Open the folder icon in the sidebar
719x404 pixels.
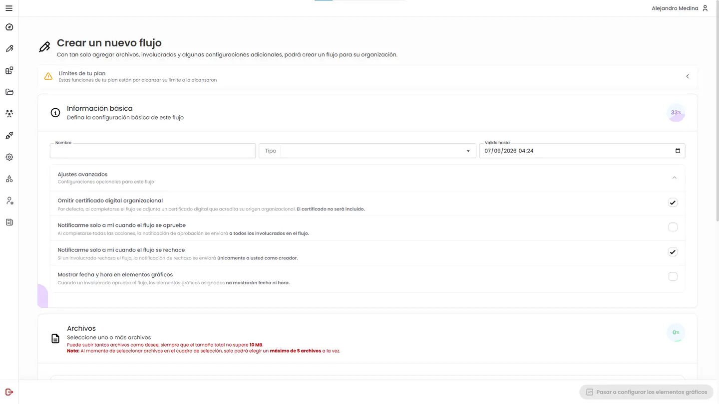9,92
